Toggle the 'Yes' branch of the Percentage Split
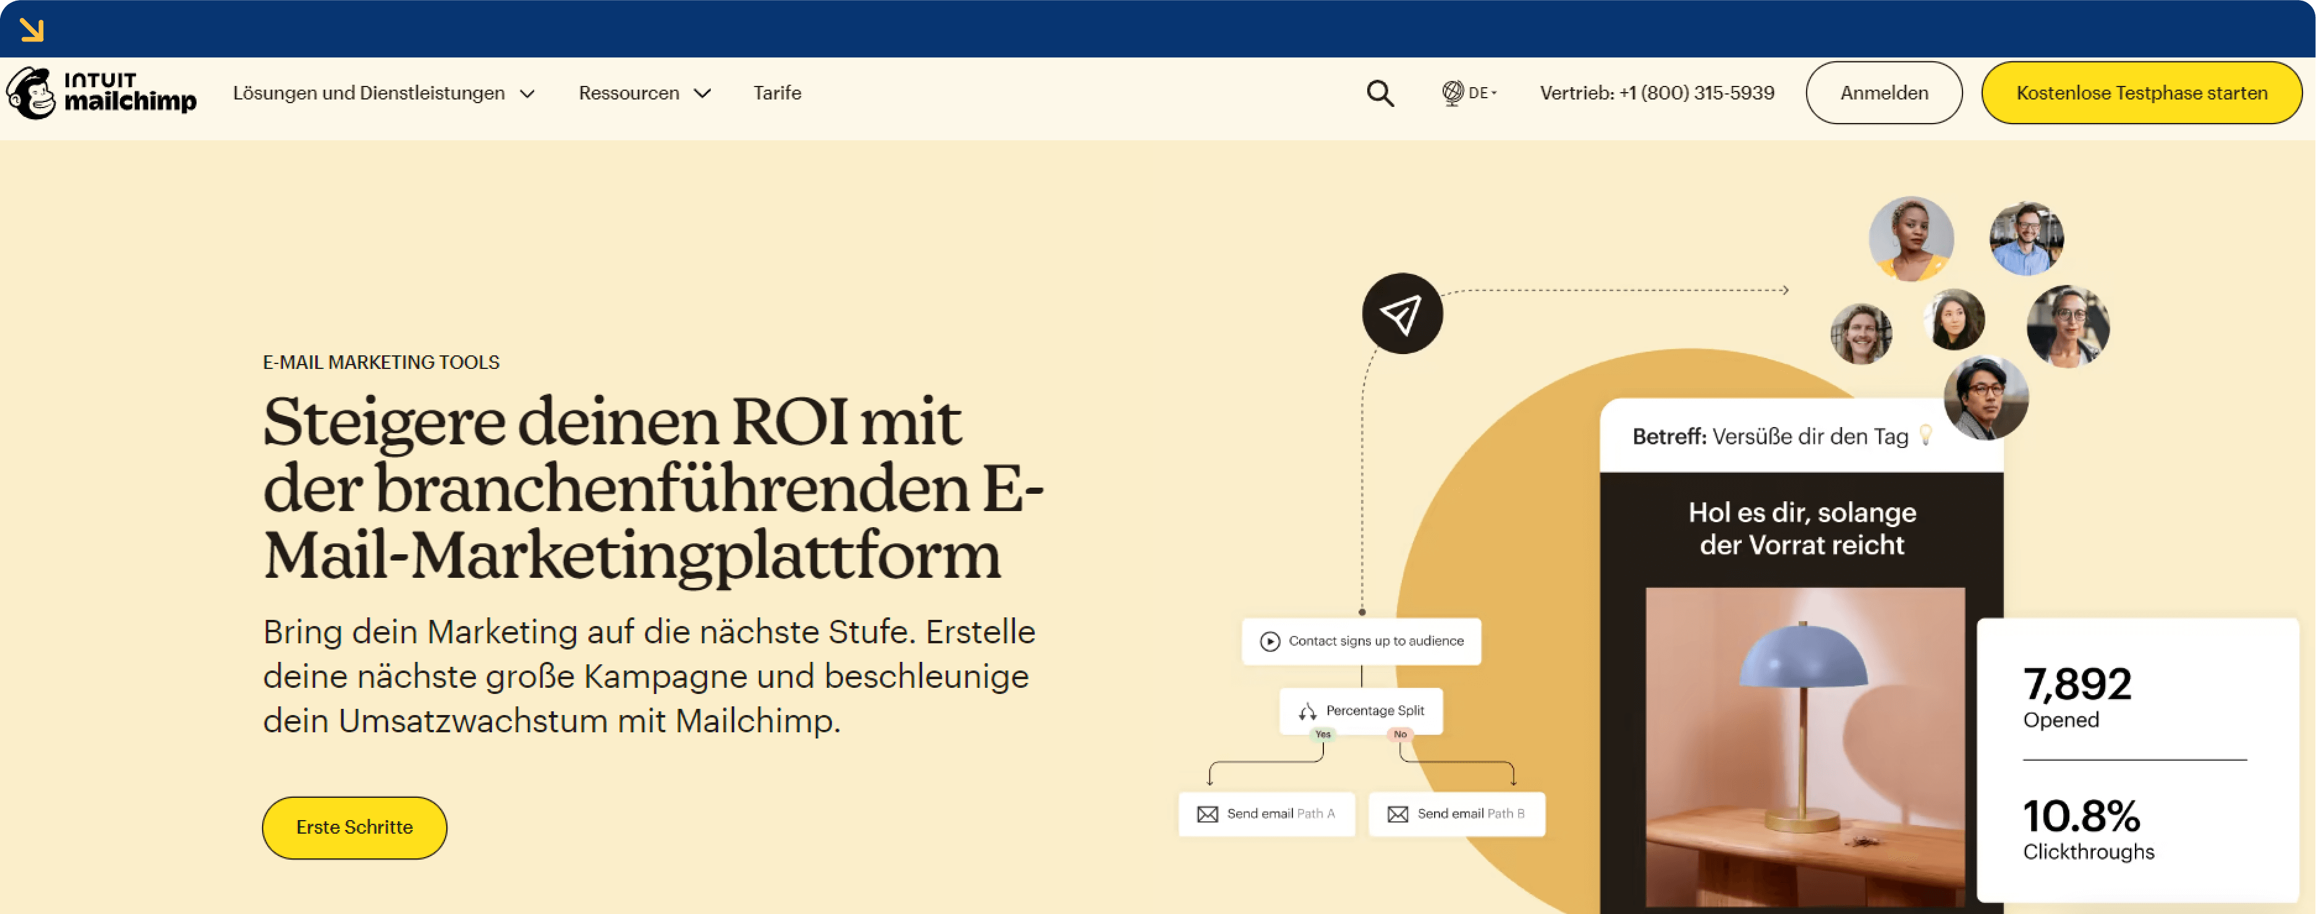This screenshot has height=914, width=2316. (x=1321, y=734)
